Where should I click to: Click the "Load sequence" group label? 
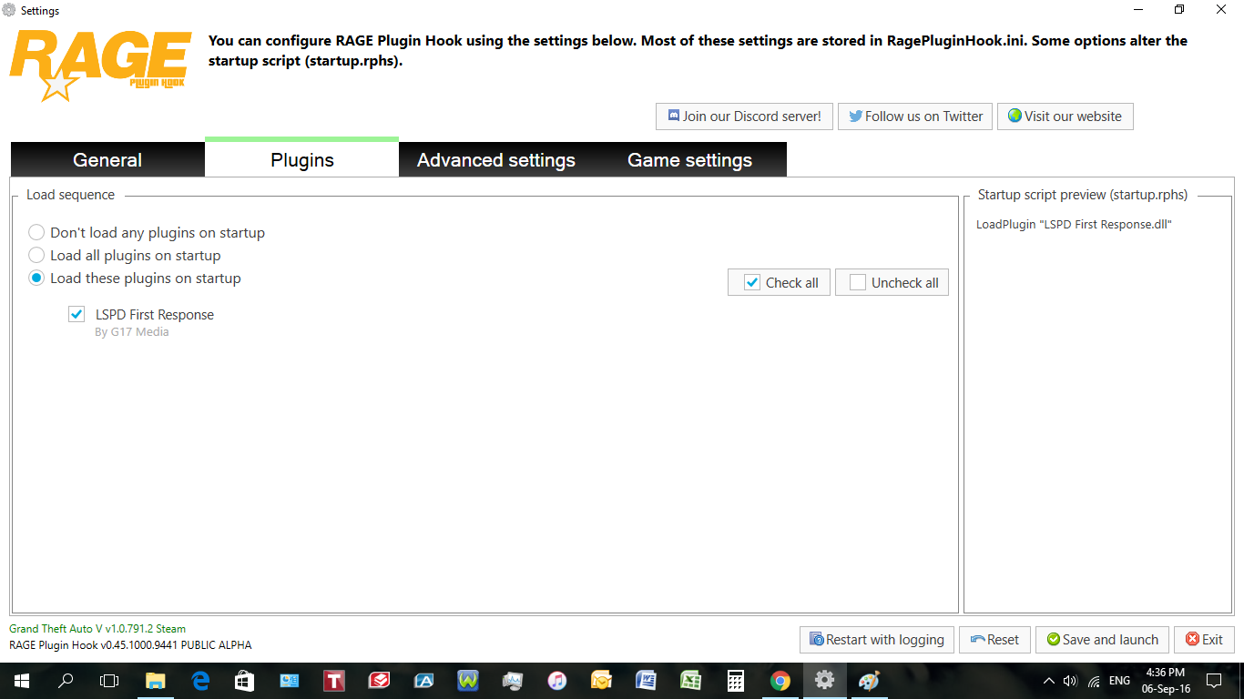point(71,195)
